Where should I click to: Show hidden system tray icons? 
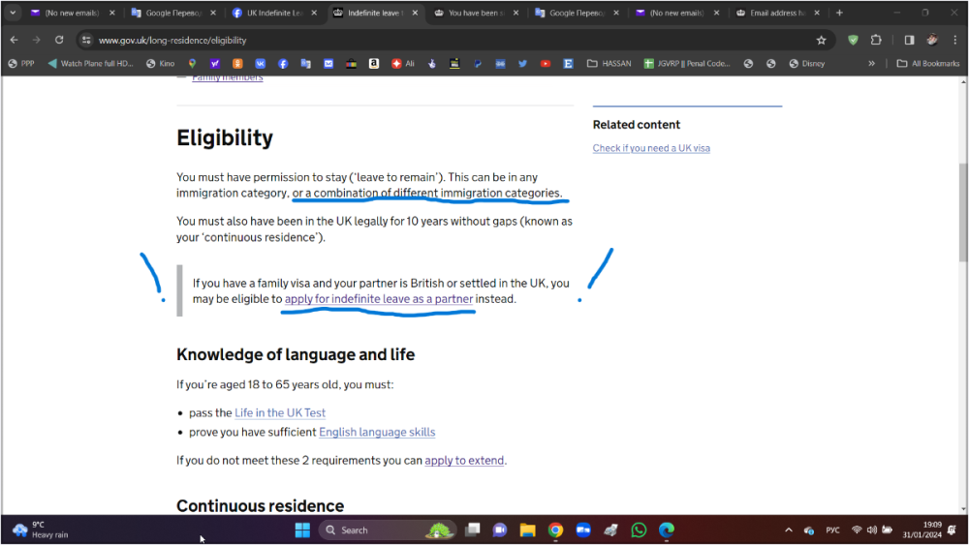pyautogui.click(x=788, y=530)
